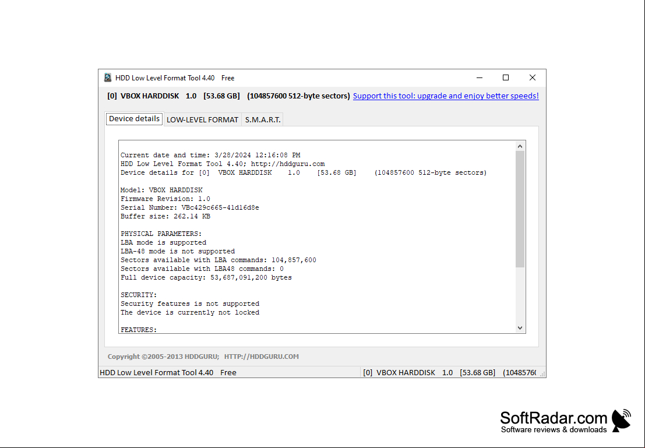Image resolution: width=645 pixels, height=448 pixels.
Task: Click 'Sectors available with LBA commands' line
Action: point(218,260)
